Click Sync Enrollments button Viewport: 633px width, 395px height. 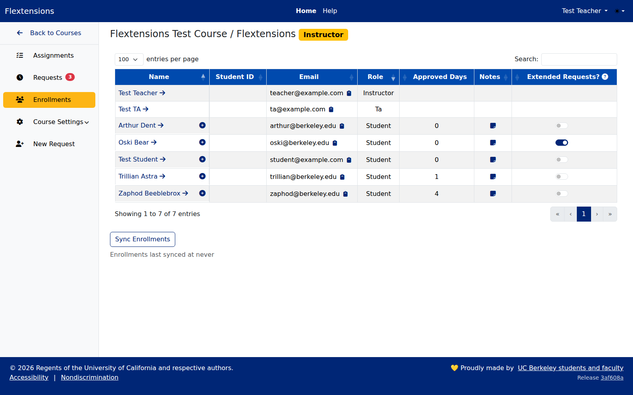pos(142,239)
